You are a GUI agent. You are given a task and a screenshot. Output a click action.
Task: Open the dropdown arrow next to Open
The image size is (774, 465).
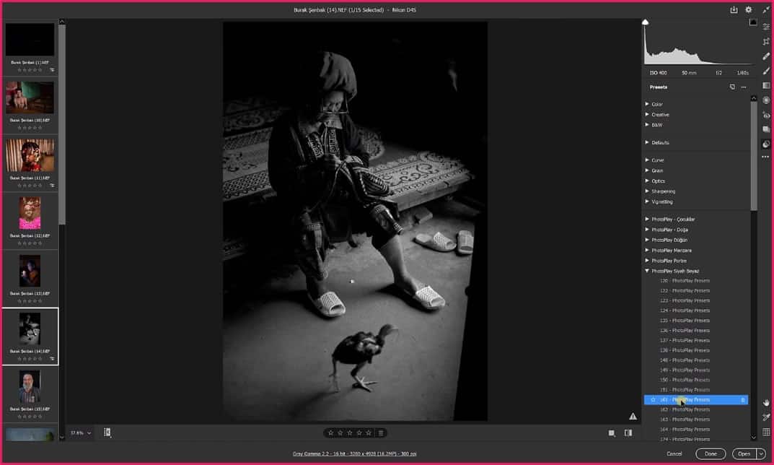coord(761,453)
